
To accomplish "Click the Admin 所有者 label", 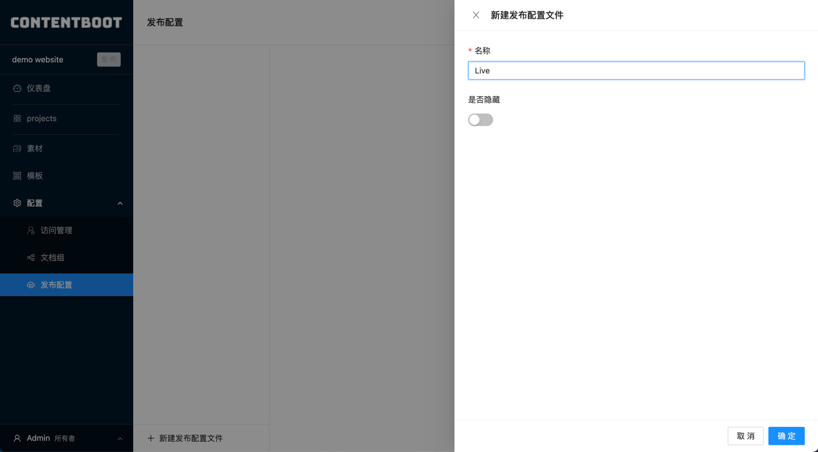I will (x=51, y=438).
